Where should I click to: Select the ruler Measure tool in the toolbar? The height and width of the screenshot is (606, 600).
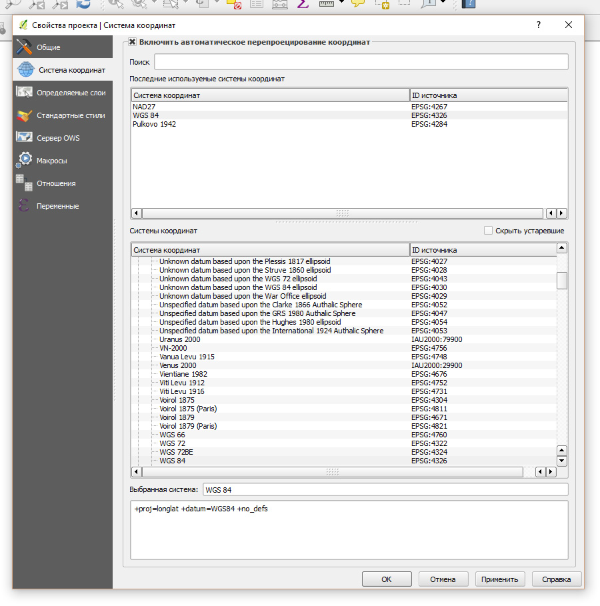(x=326, y=4)
